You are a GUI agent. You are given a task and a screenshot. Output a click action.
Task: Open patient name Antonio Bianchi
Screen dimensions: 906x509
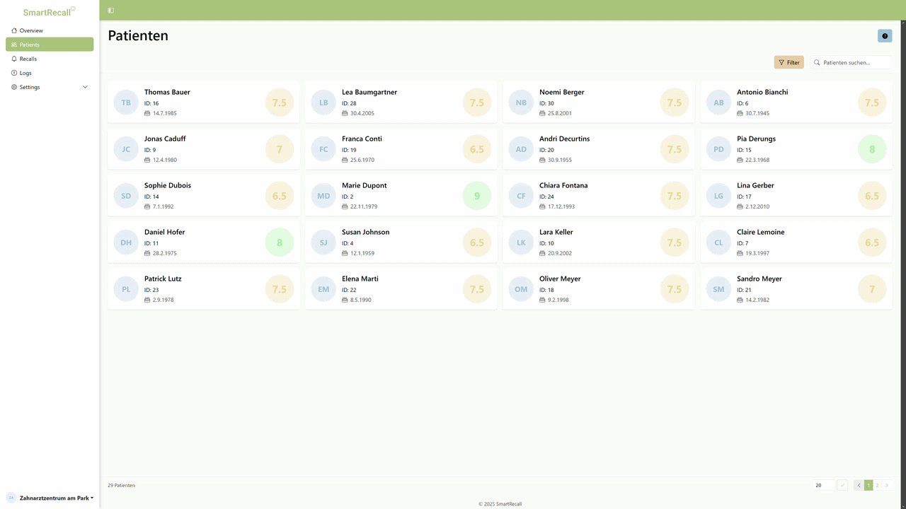[762, 92]
